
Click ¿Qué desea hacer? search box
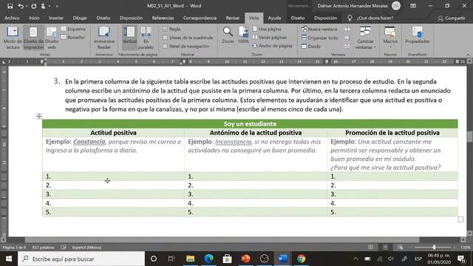tap(375, 18)
